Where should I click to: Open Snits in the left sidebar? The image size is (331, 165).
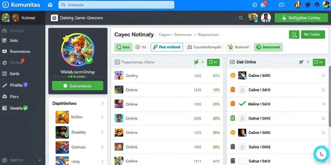click(10, 41)
